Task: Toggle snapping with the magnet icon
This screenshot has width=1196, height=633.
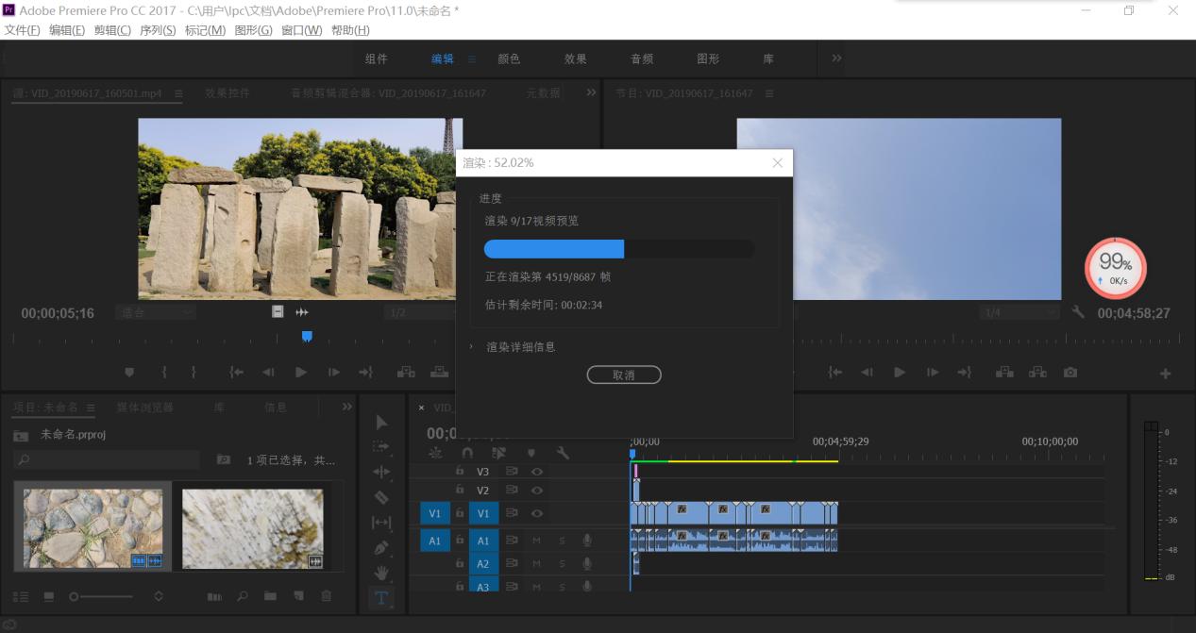Action: 469,453
